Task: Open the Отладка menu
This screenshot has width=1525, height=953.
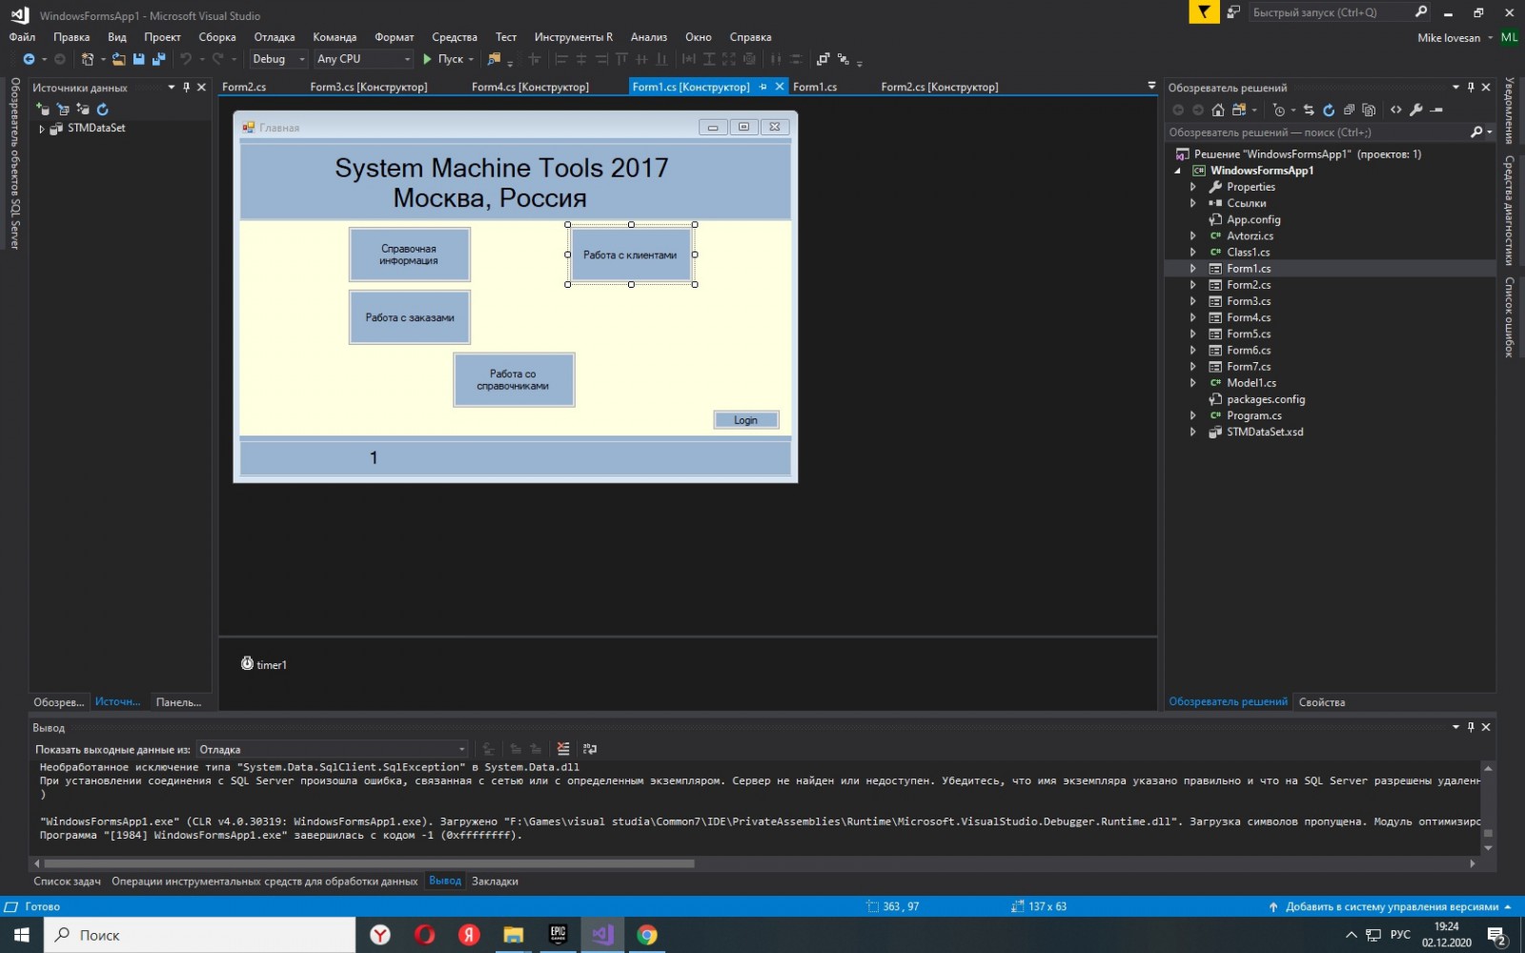Action: point(274,37)
